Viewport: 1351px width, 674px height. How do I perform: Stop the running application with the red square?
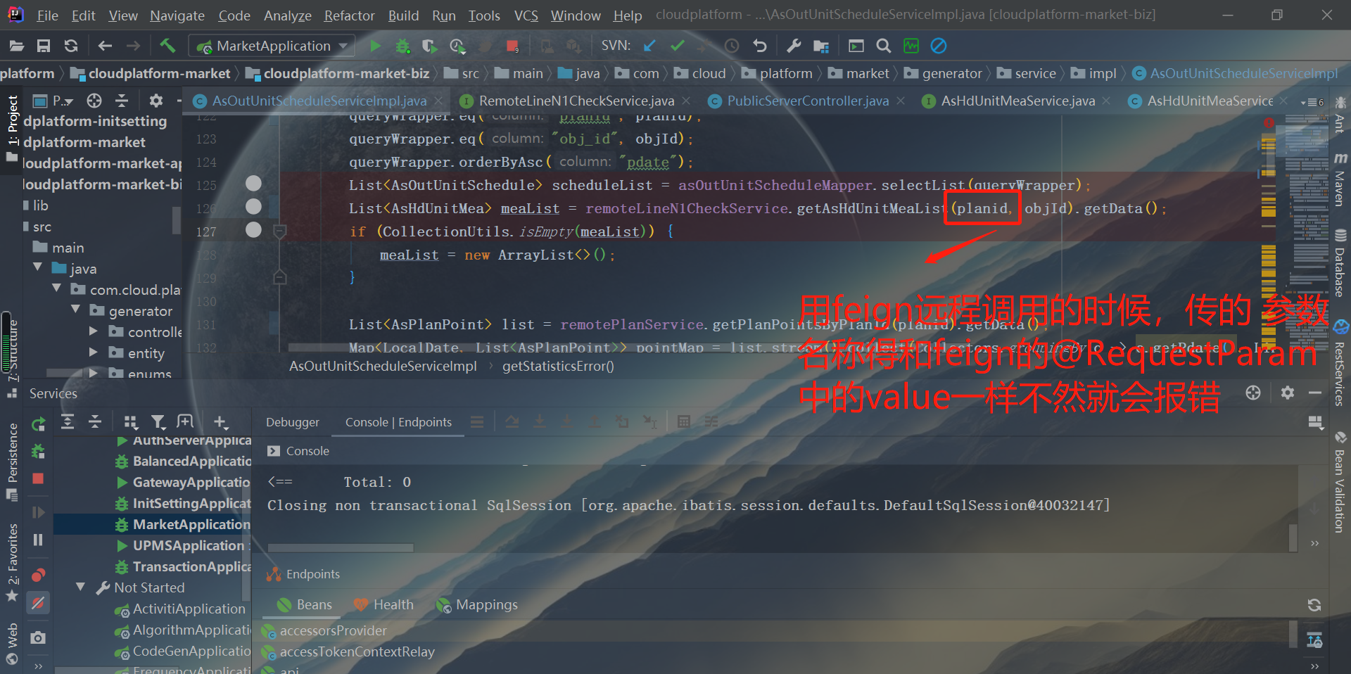(x=512, y=46)
